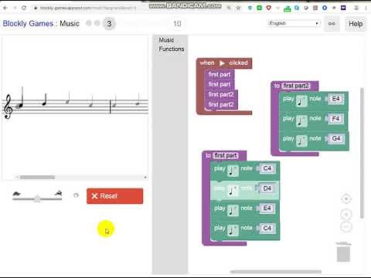This screenshot has width=371, height=278.
Task: Click the browser address bar
Action: point(131,8)
